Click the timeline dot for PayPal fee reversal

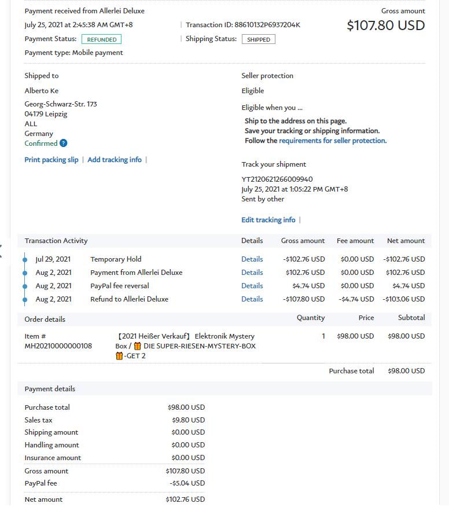point(25,286)
